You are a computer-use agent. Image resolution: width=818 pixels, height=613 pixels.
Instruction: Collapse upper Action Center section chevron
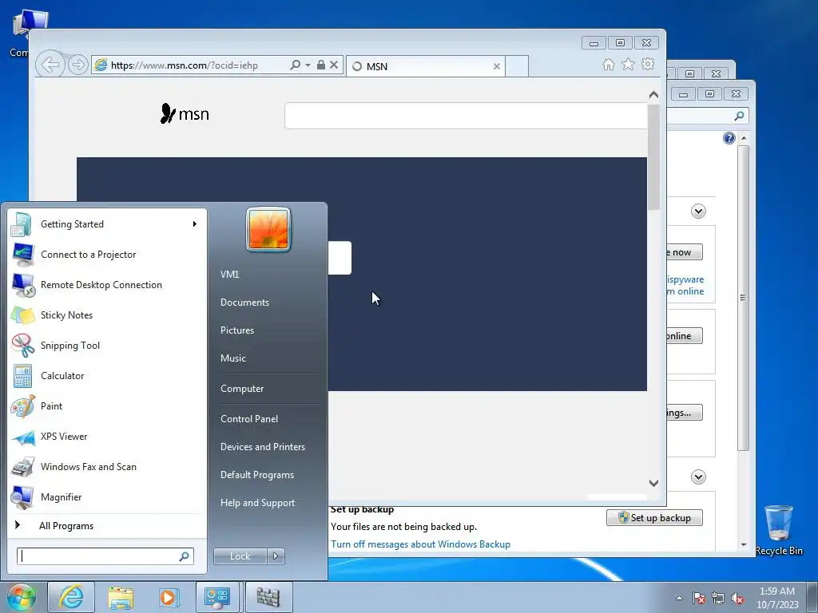[x=698, y=211]
